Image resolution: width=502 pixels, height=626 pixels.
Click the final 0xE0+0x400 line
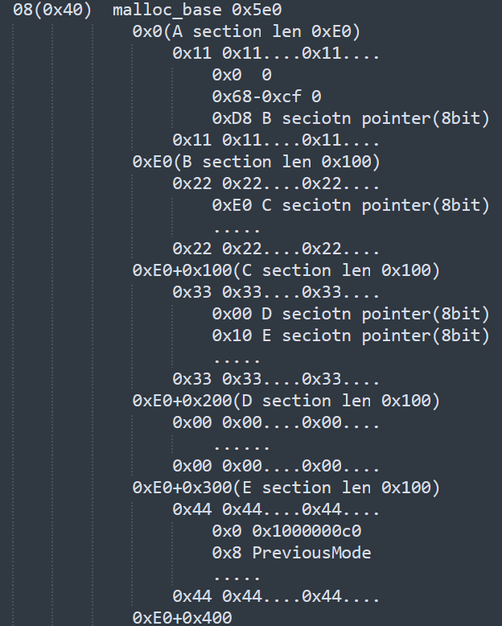(x=182, y=618)
